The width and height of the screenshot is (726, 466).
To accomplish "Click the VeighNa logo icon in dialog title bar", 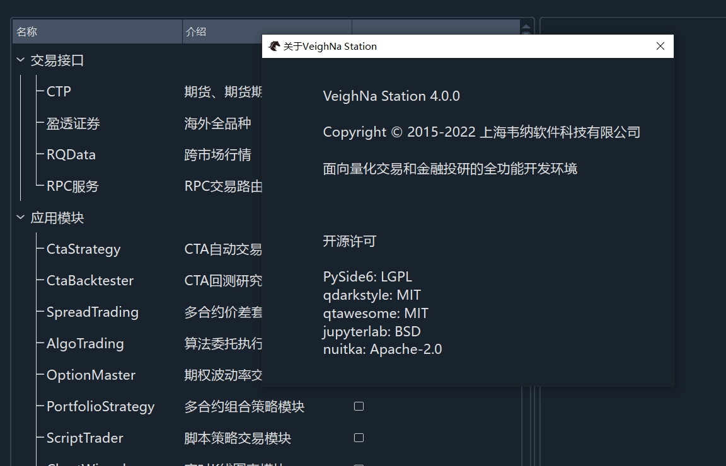I will point(274,46).
